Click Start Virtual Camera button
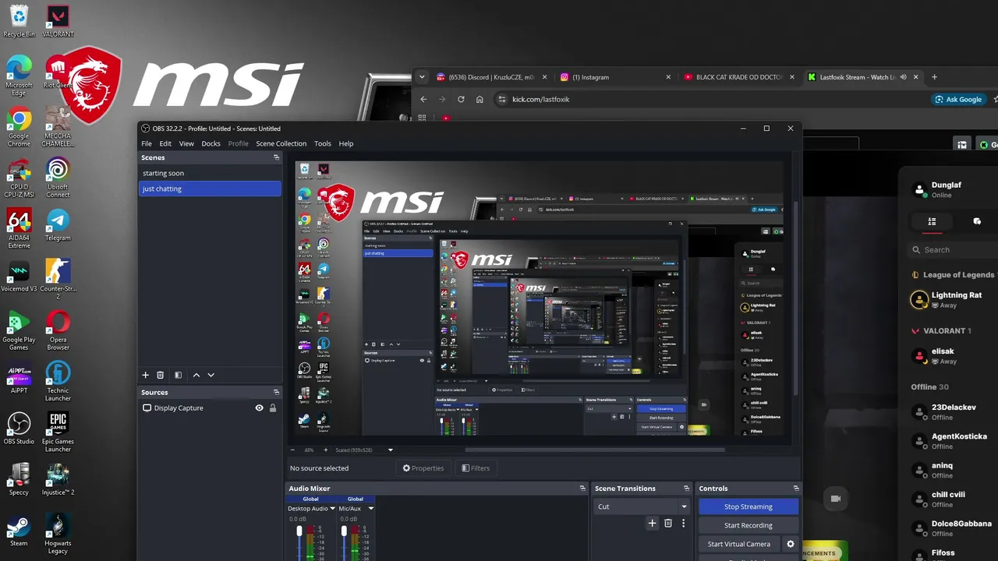 click(x=739, y=544)
